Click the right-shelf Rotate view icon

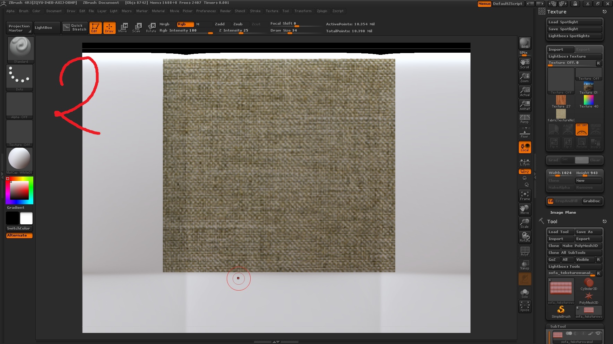click(x=525, y=237)
